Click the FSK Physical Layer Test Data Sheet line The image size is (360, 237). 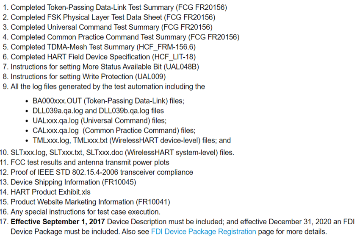(x=113, y=17)
